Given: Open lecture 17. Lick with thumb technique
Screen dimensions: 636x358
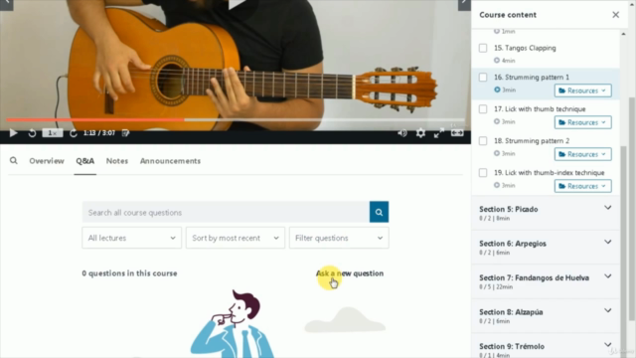Looking at the screenshot, I should tap(540, 109).
